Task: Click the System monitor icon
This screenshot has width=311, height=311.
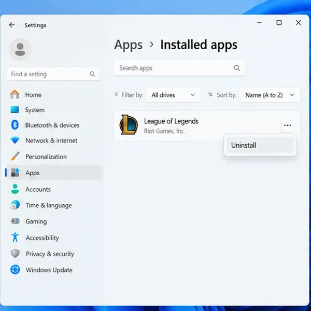Action: tap(15, 109)
